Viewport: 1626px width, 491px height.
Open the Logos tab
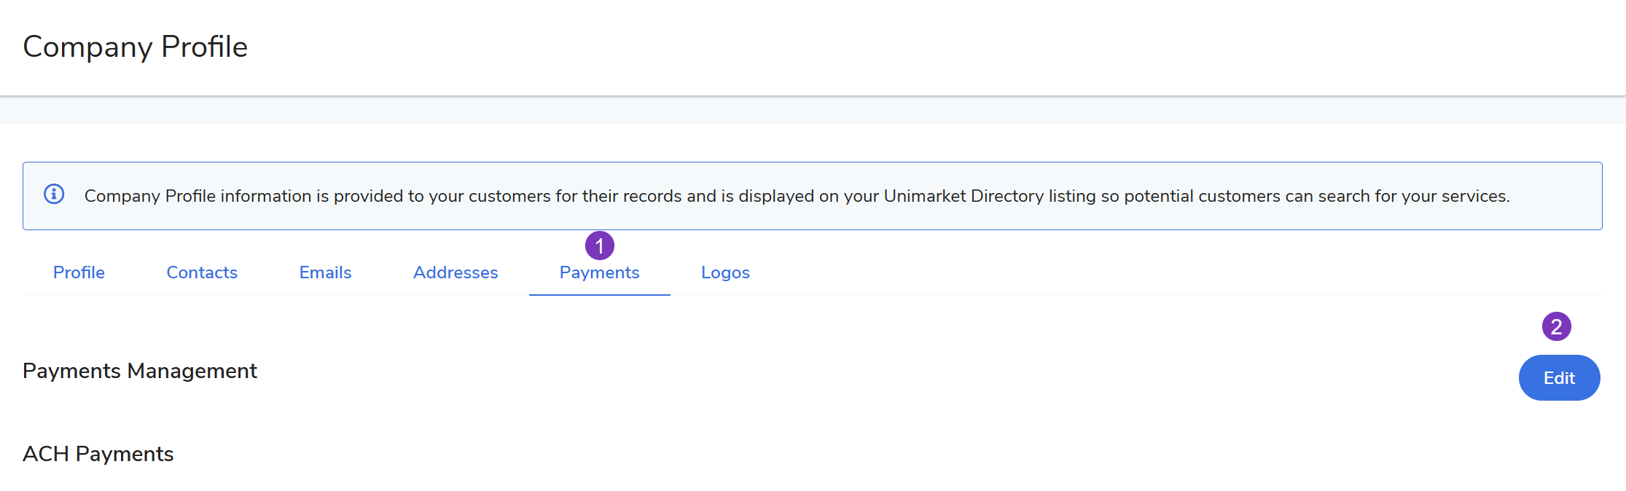pos(725,272)
